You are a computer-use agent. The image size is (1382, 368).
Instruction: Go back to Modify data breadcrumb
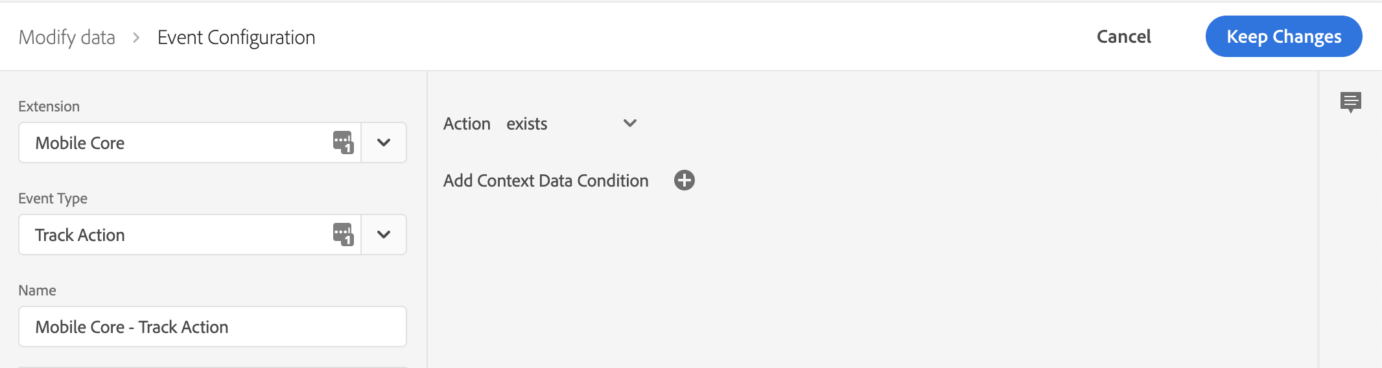coord(67,38)
